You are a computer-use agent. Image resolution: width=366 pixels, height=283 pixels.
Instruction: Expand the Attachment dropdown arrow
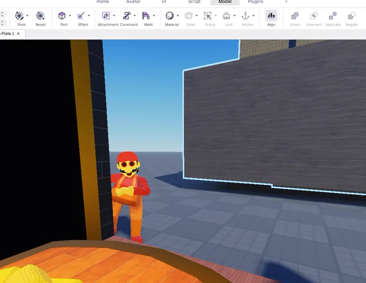[114, 16]
